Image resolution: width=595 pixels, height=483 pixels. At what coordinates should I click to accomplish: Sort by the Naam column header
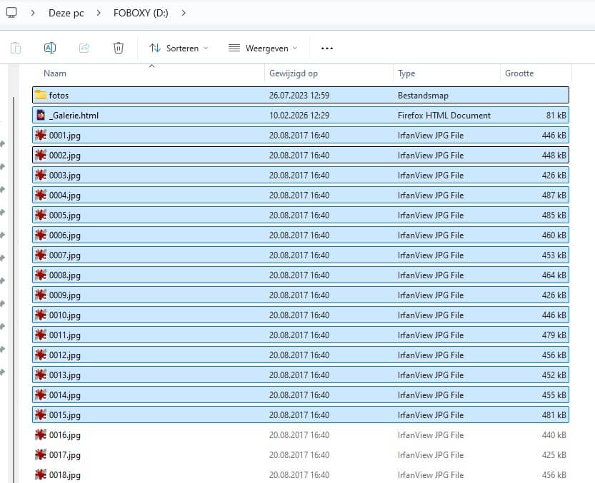coord(55,73)
